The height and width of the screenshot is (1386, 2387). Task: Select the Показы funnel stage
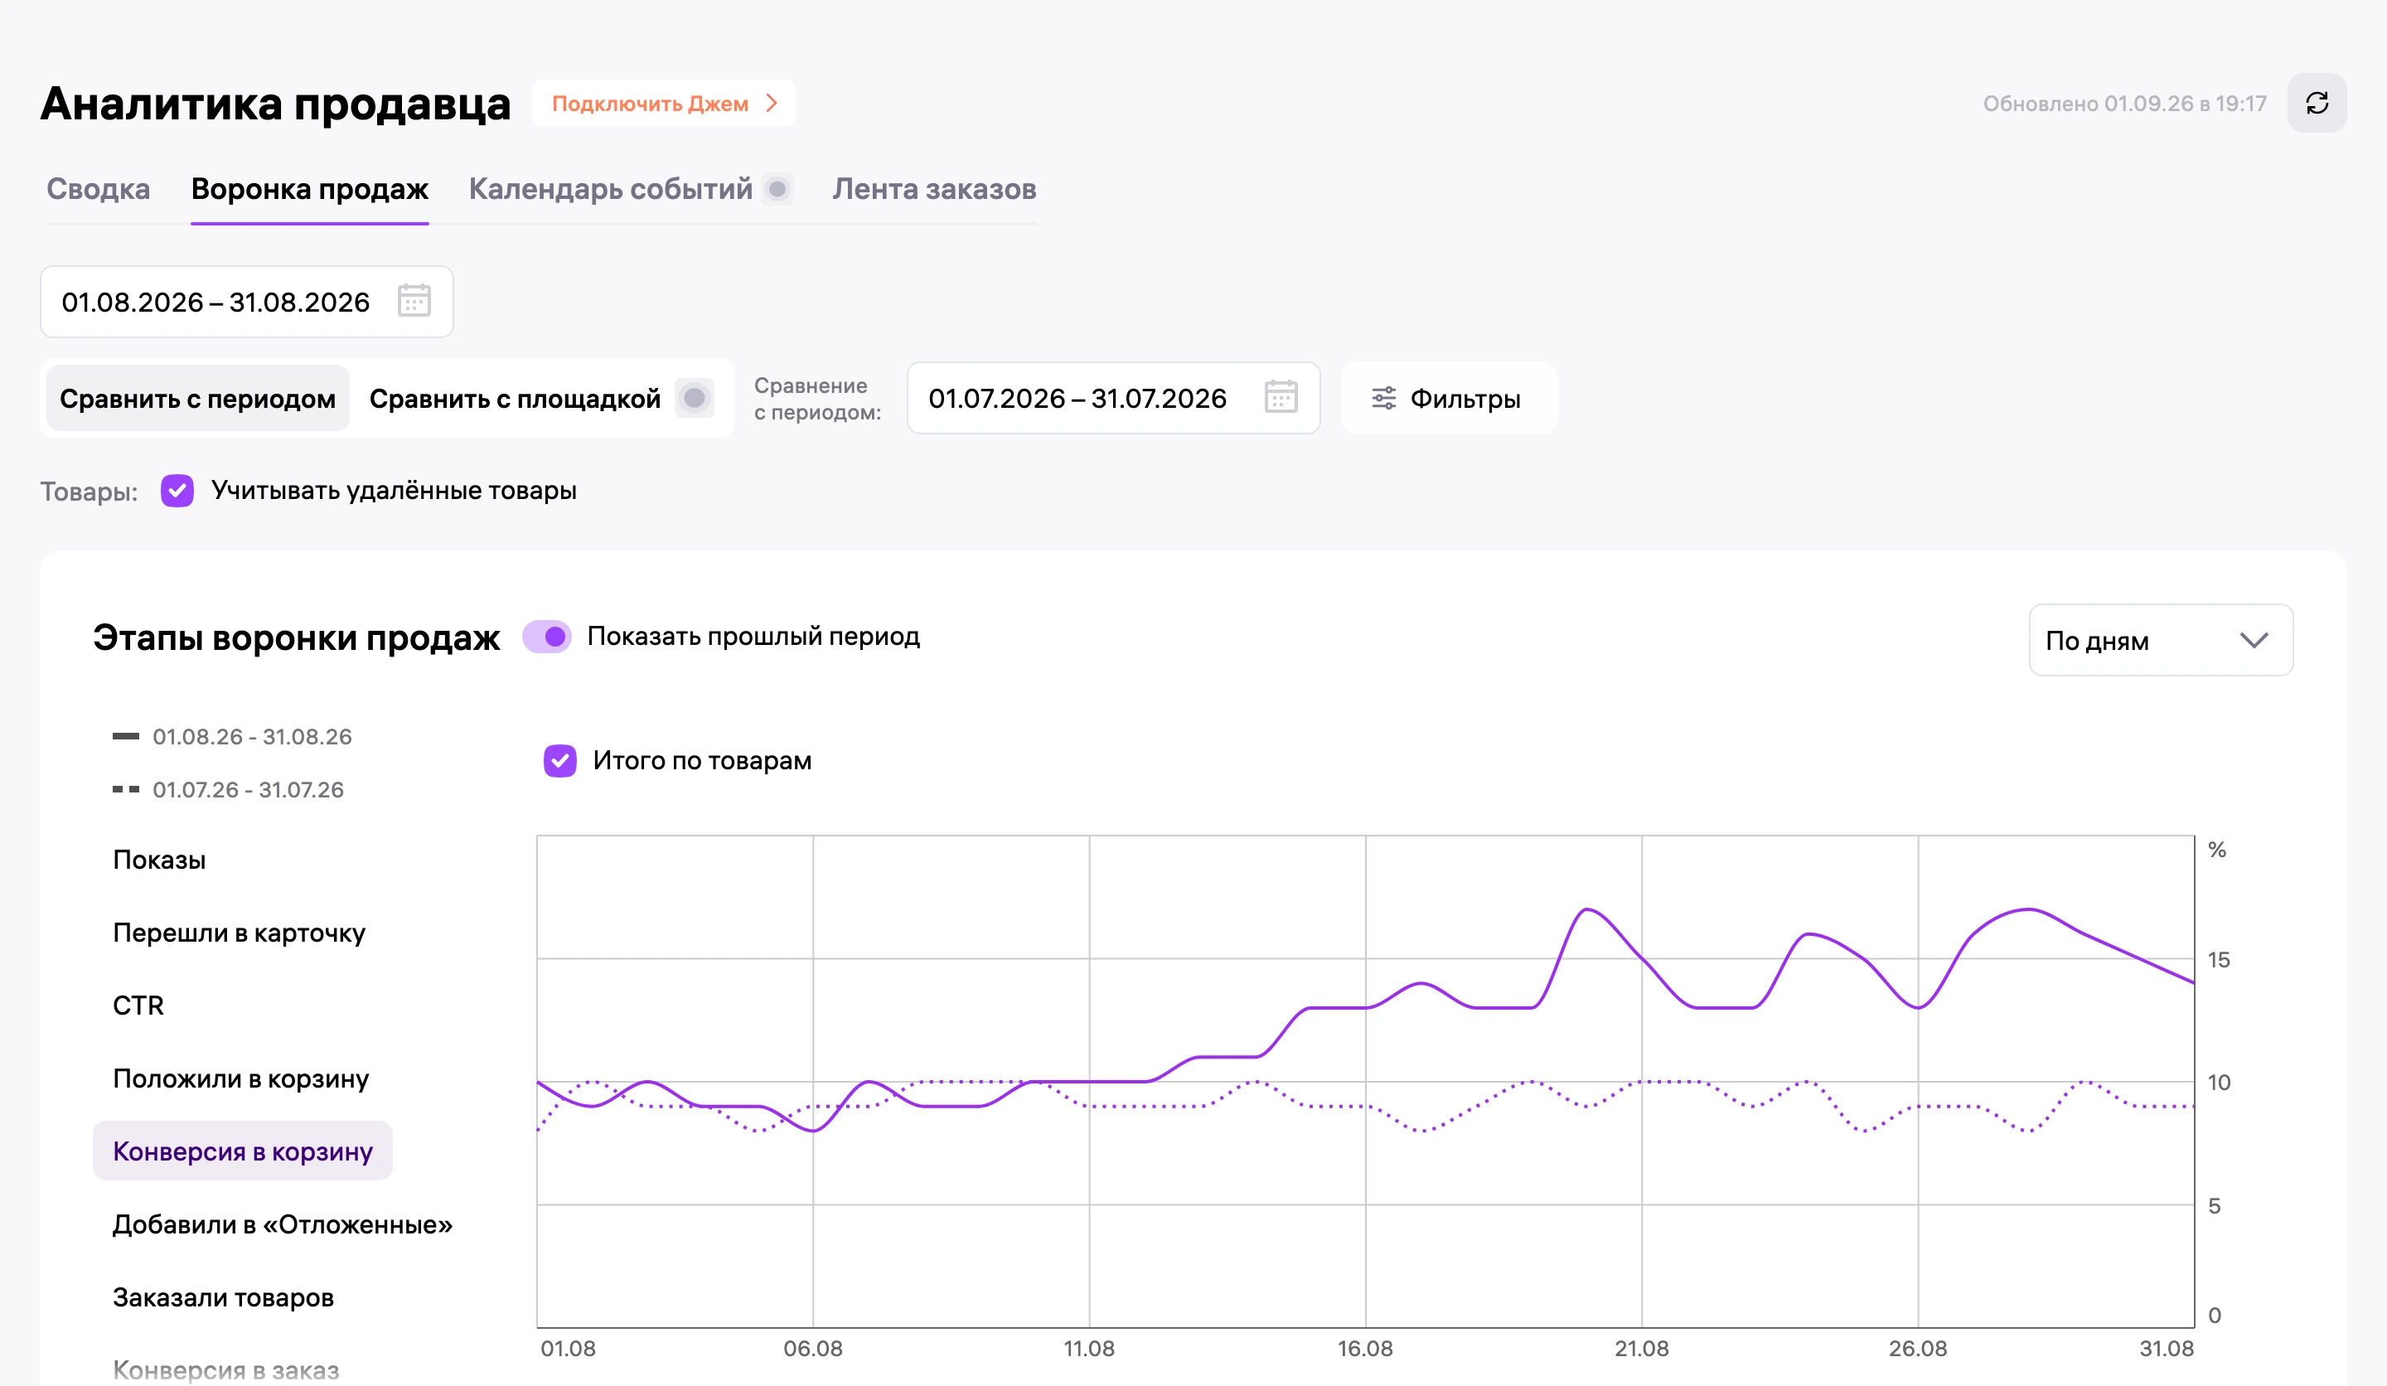click(159, 860)
